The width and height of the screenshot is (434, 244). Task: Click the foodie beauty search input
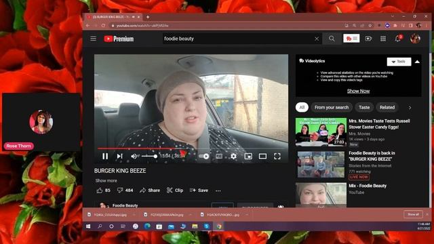[238, 39]
